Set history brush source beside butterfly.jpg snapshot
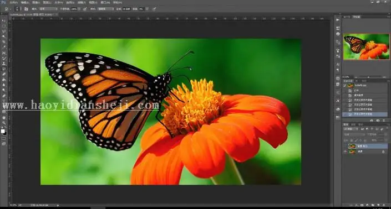Viewport: 391px width, 209px height. (345, 86)
